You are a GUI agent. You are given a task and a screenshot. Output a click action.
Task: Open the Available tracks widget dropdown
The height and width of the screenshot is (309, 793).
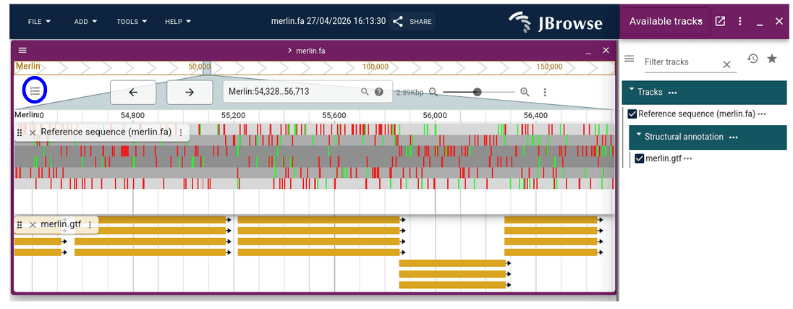[x=666, y=21]
